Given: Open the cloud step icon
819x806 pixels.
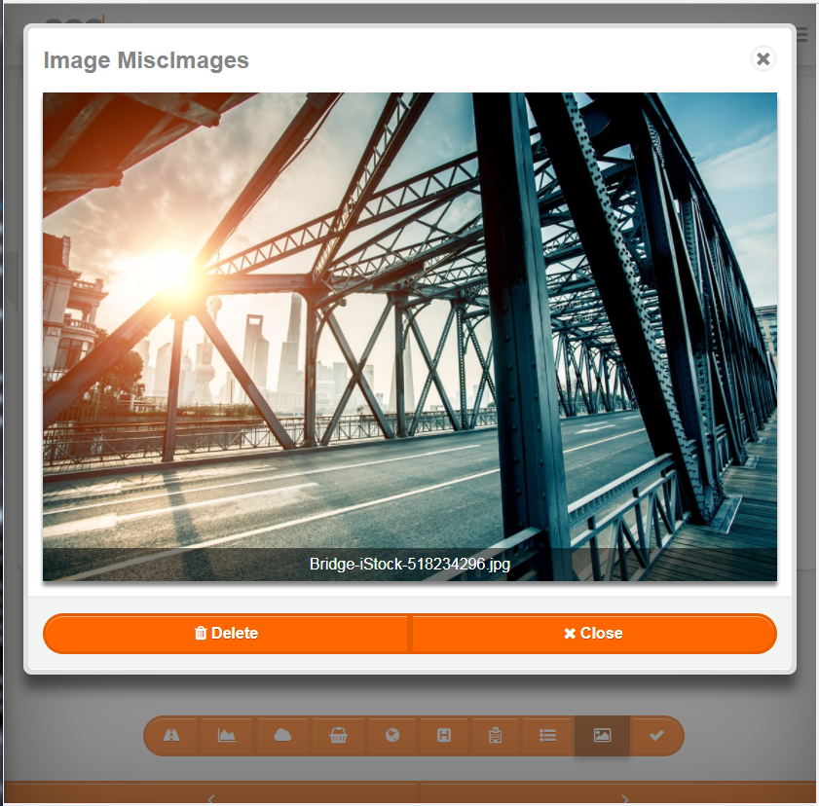Looking at the screenshot, I should [x=282, y=736].
